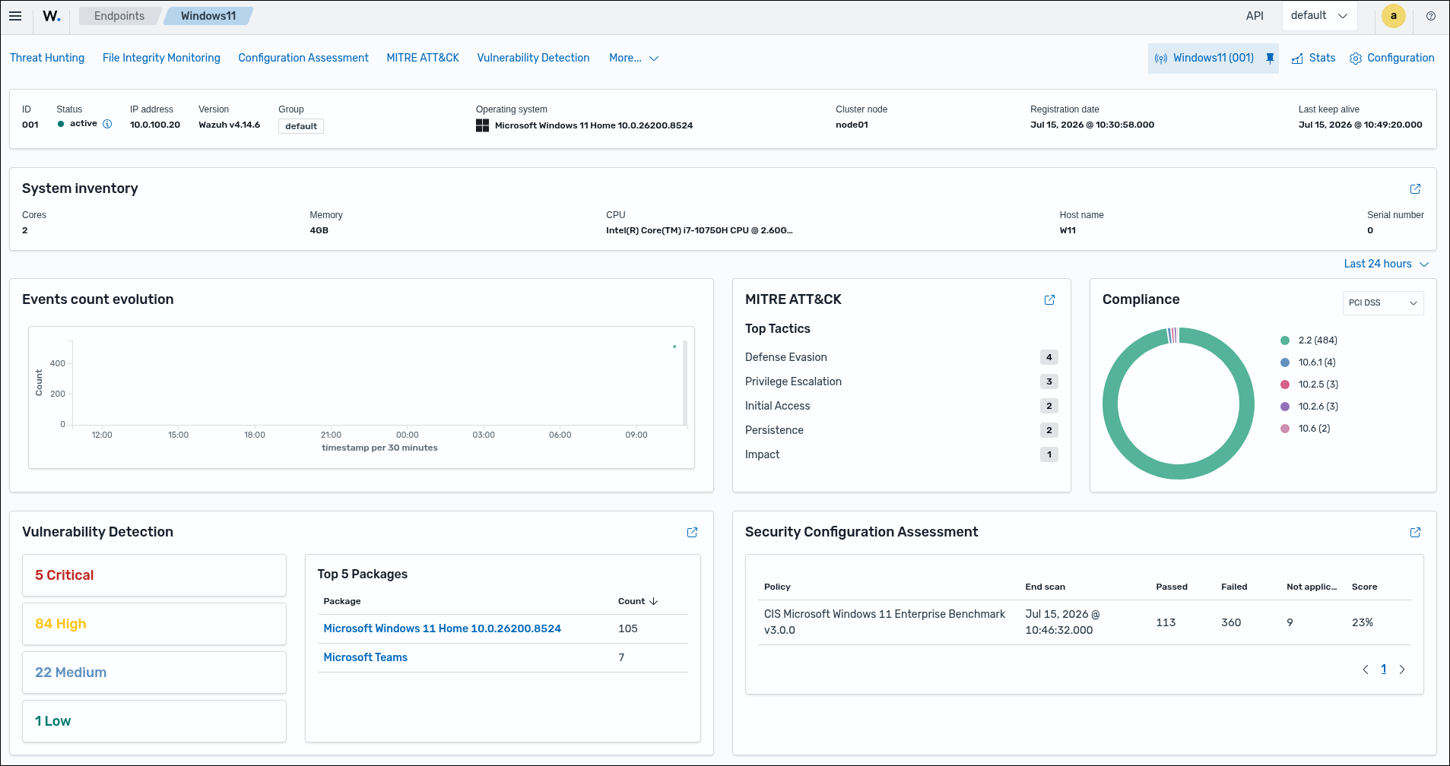Open MITRE ATT&CK panel external link icon
Screen dimensions: 1450x766
[x=1049, y=299]
